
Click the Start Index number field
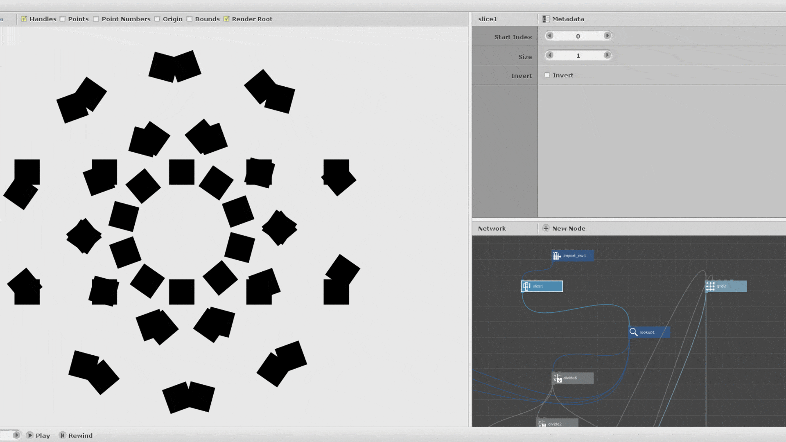click(578, 36)
